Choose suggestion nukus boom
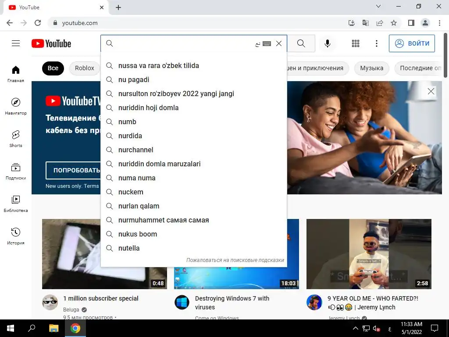 click(x=193, y=234)
